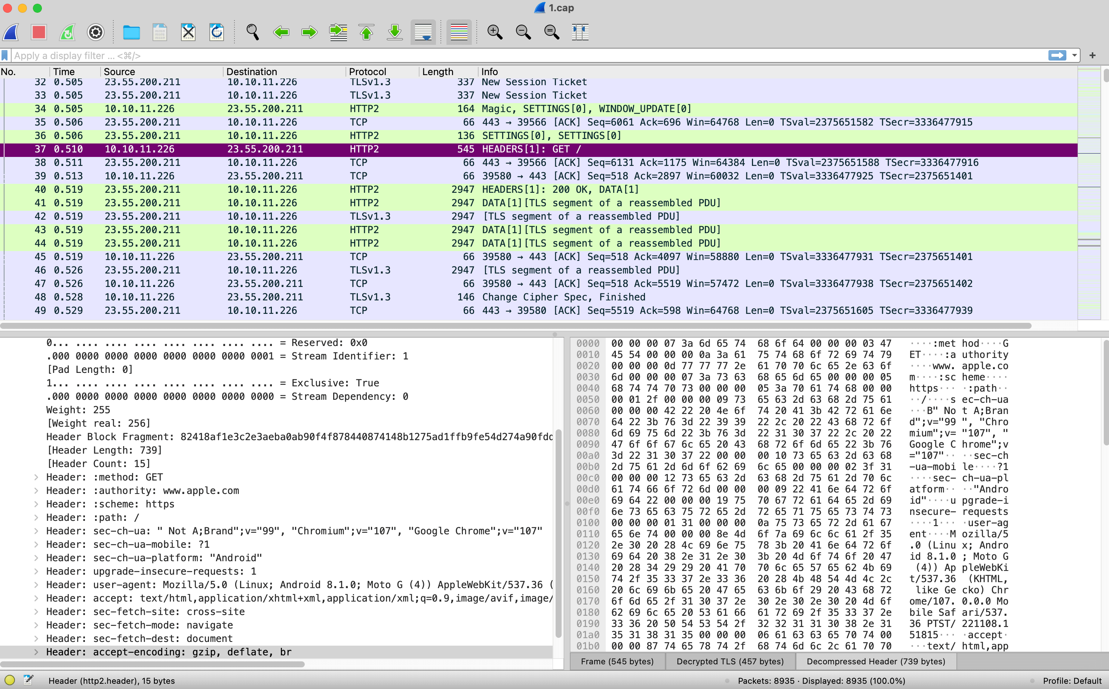1109x689 pixels.
Task: Go to a specified packet icon
Action: coord(338,33)
